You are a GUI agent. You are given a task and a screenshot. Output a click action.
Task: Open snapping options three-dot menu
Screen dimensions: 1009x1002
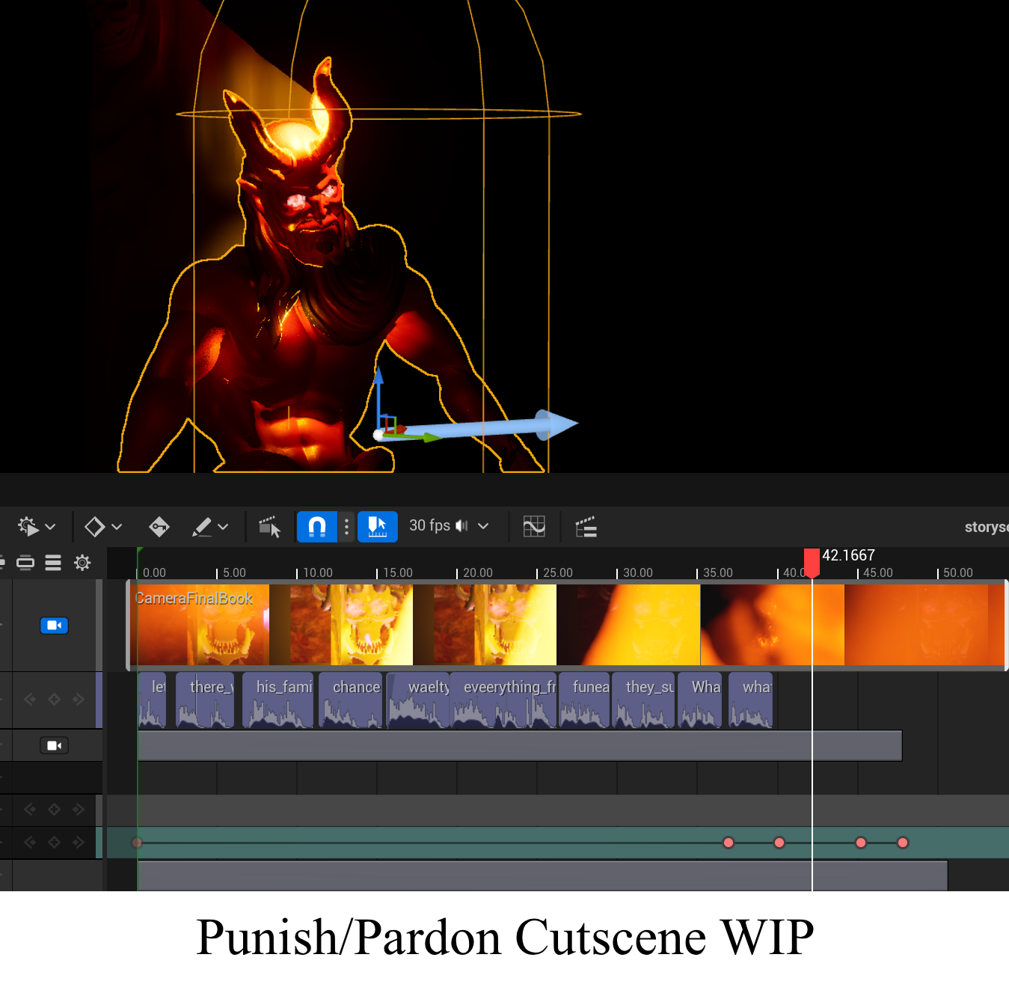pos(346,527)
